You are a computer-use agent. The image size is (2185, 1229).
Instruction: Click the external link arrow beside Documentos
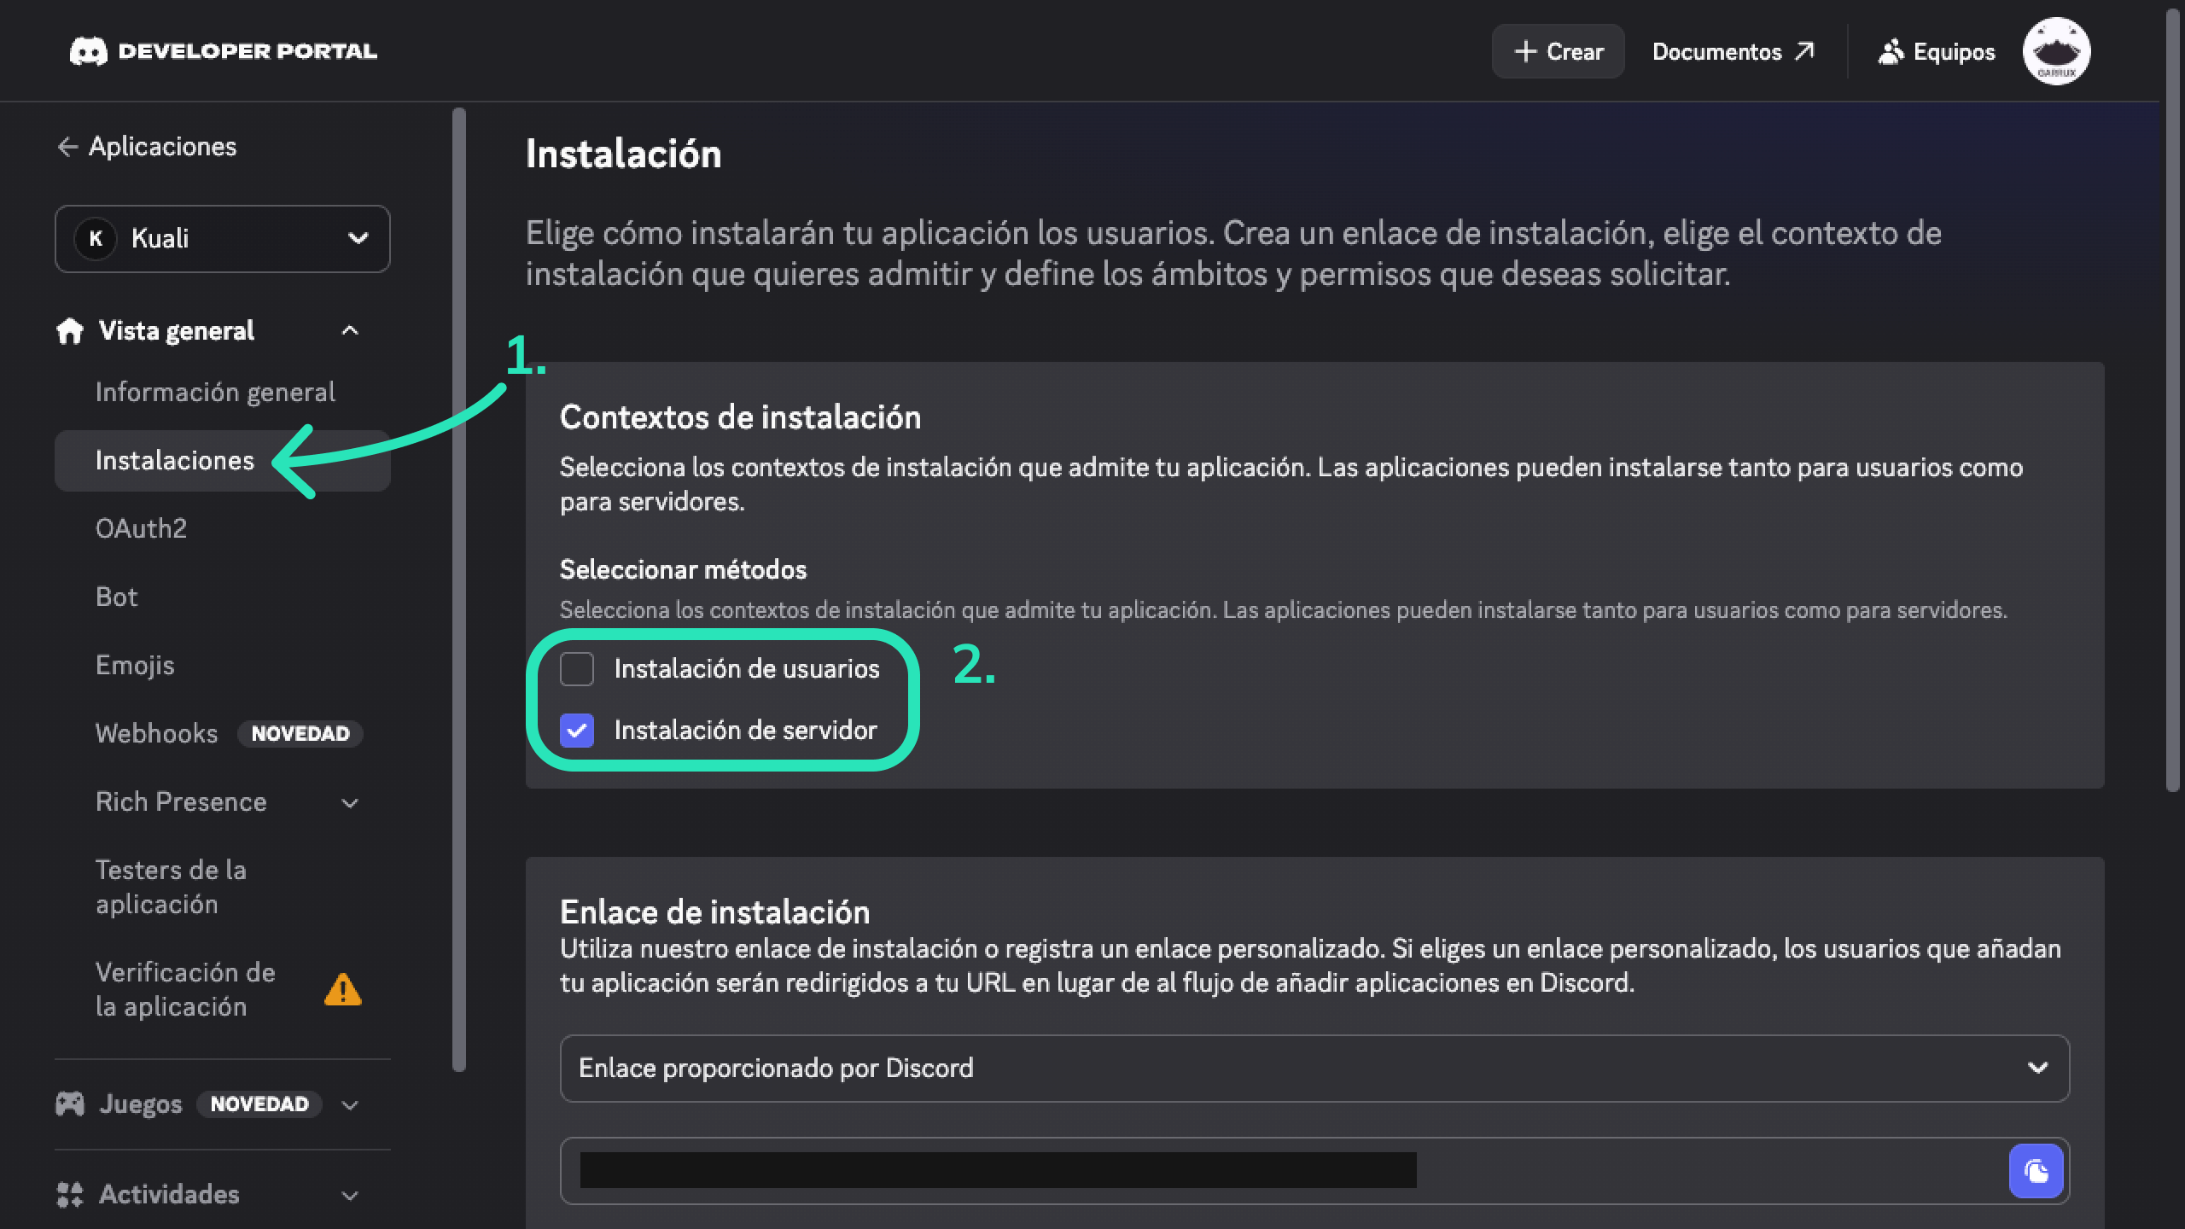point(1803,52)
